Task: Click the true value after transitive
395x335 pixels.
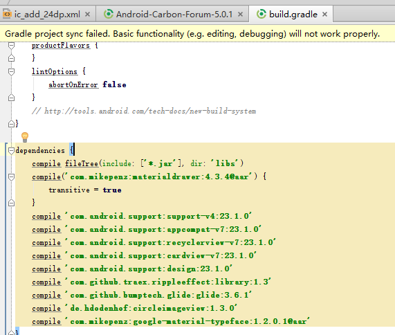Action: 112,190
